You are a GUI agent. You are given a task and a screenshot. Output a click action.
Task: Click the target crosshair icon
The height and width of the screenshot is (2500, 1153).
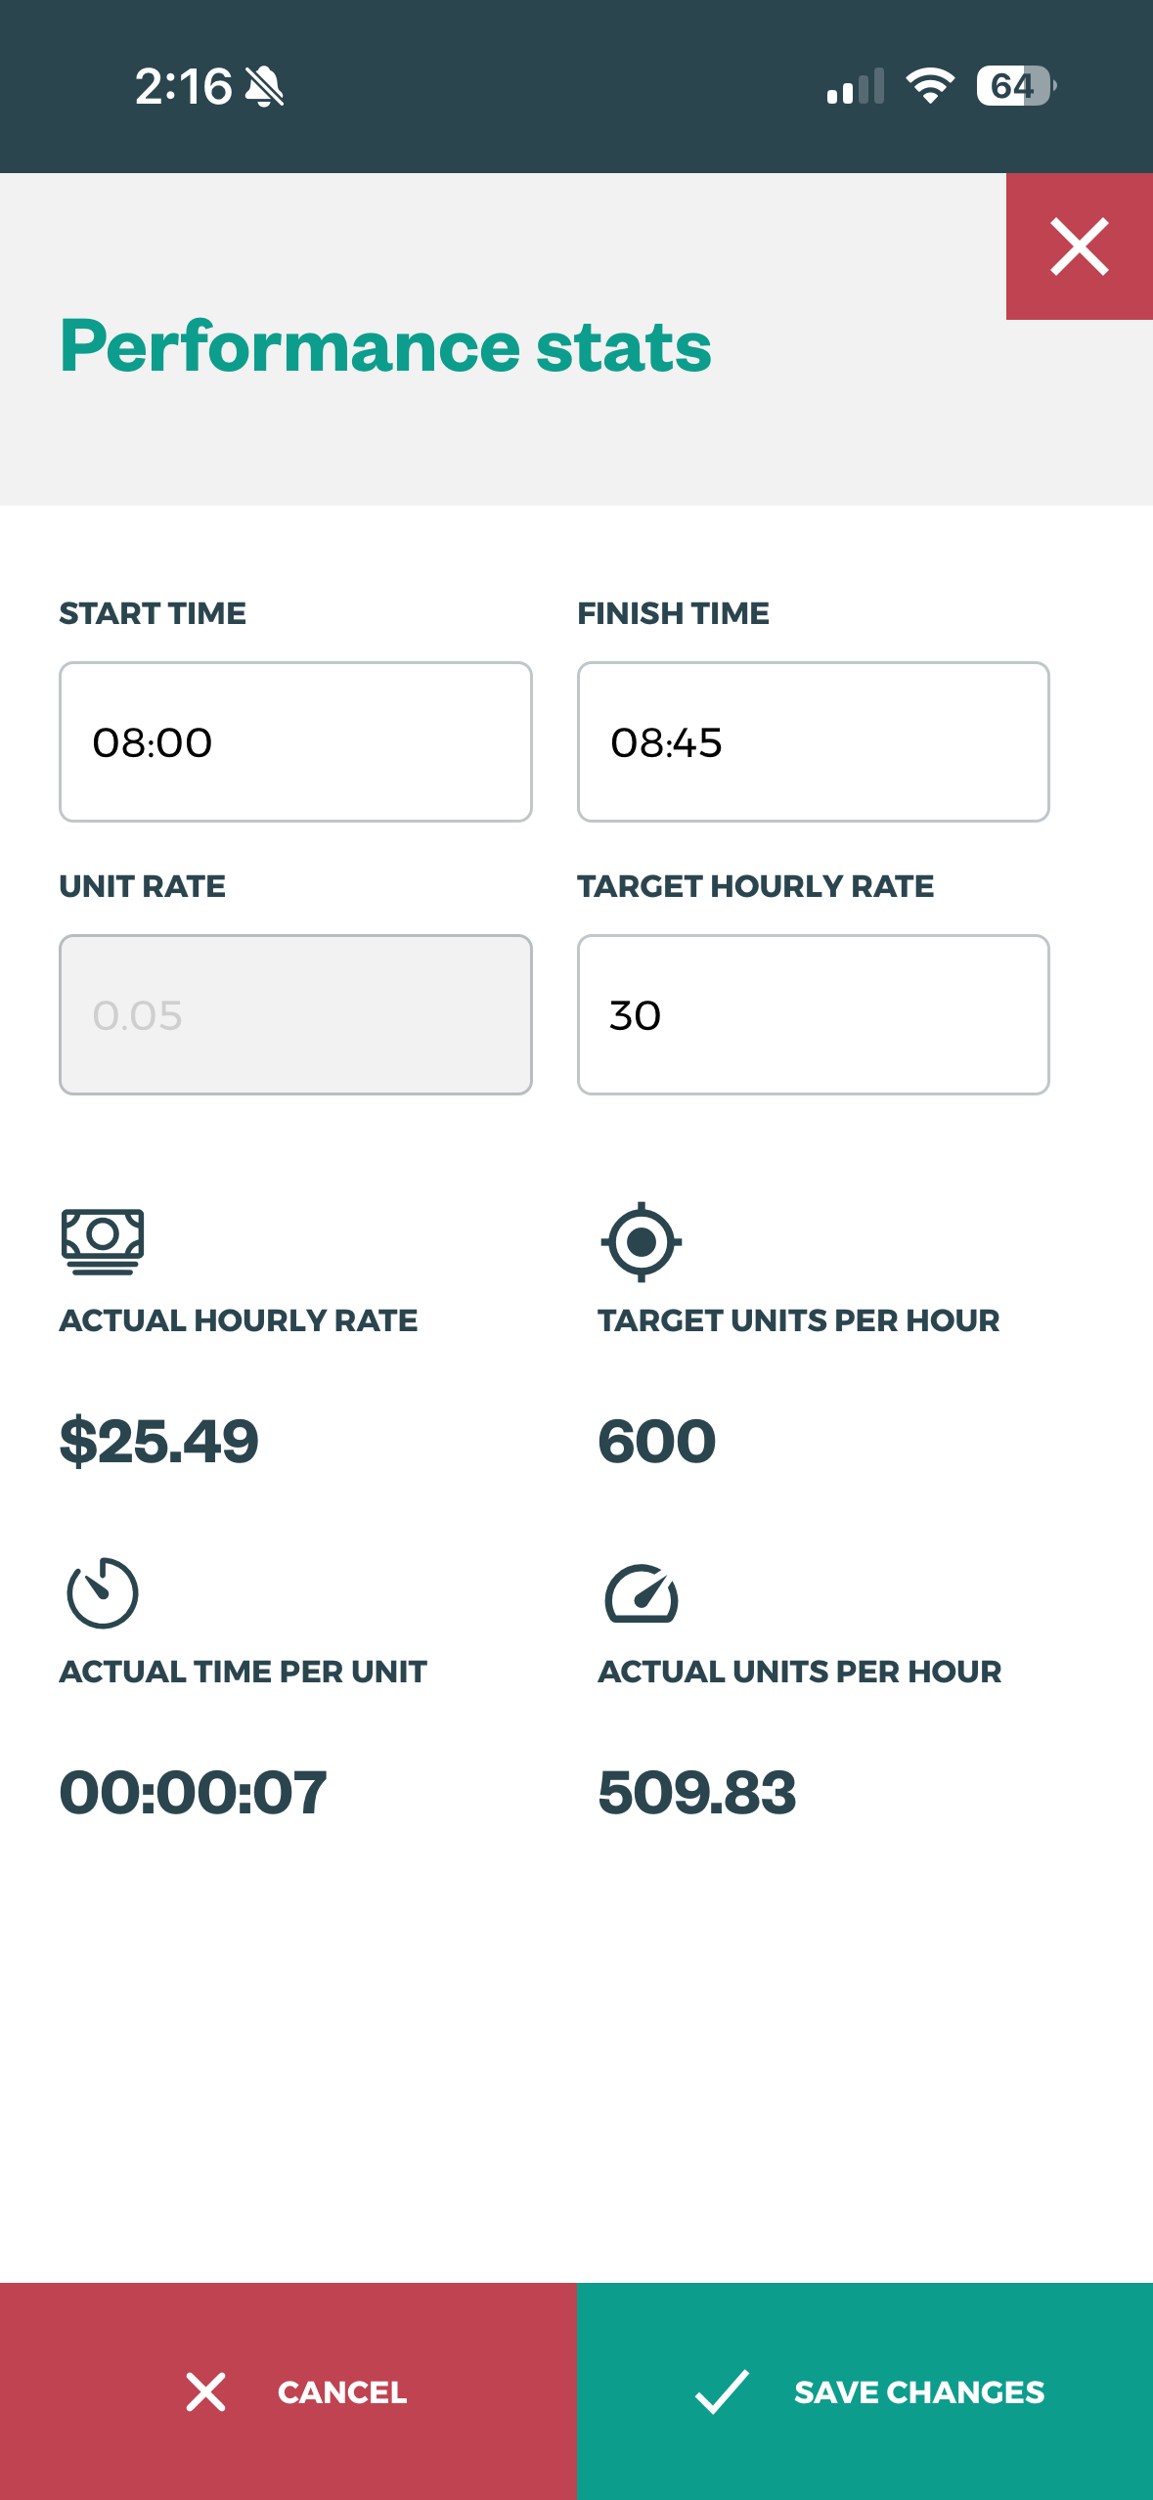642,1241
